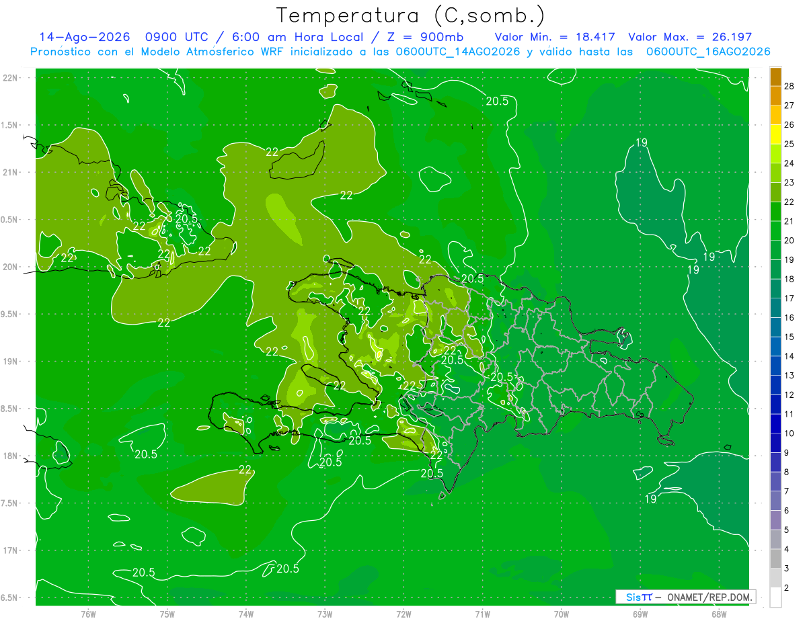807x623 pixels.
Task: Pick the purple swatch beside legend value 5
Action: click(775, 520)
